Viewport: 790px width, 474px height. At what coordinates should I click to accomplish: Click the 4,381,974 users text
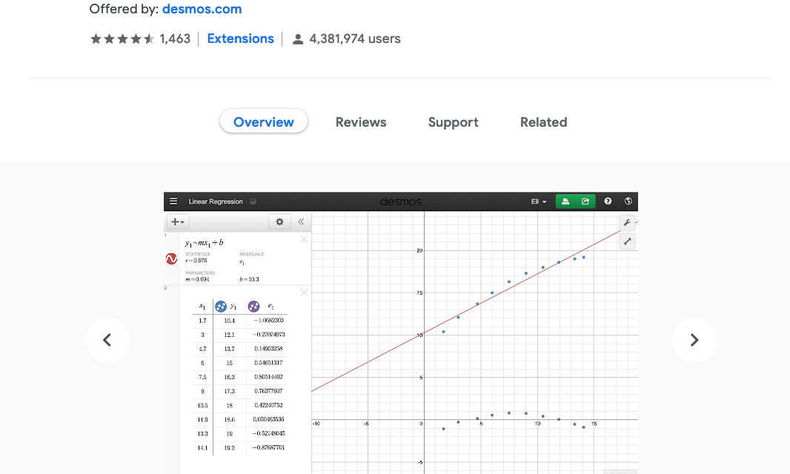click(x=355, y=39)
